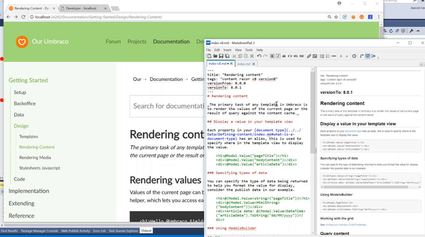The width and height of the screenshot is (425, 237).
Task: Click the export icon in MarkdownPad toolbar
Action: [x=373, y=56]
